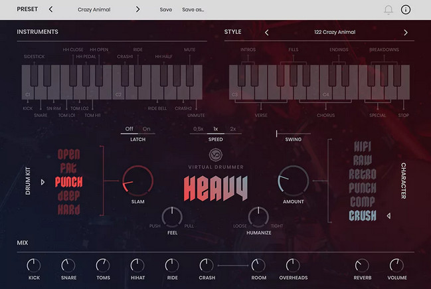Click the master Volume knob
Viewport: 431px width, 289px height.
396,266
